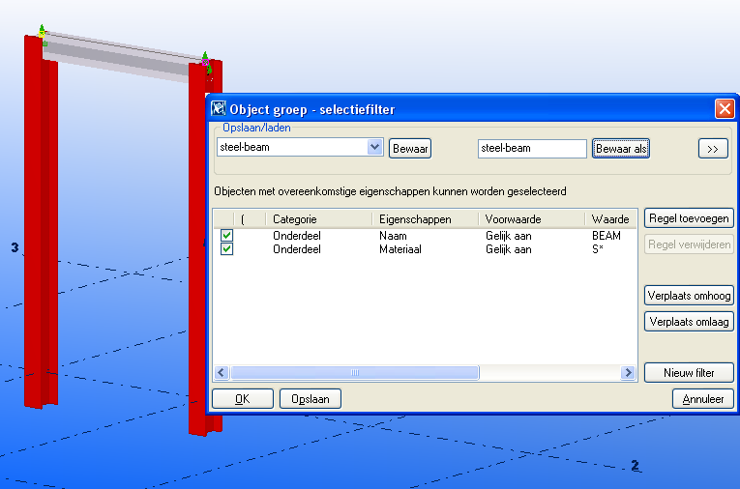Click the steel-beam name input field
The width and height of the screenshot is (740, 489).
pos(533,149)
